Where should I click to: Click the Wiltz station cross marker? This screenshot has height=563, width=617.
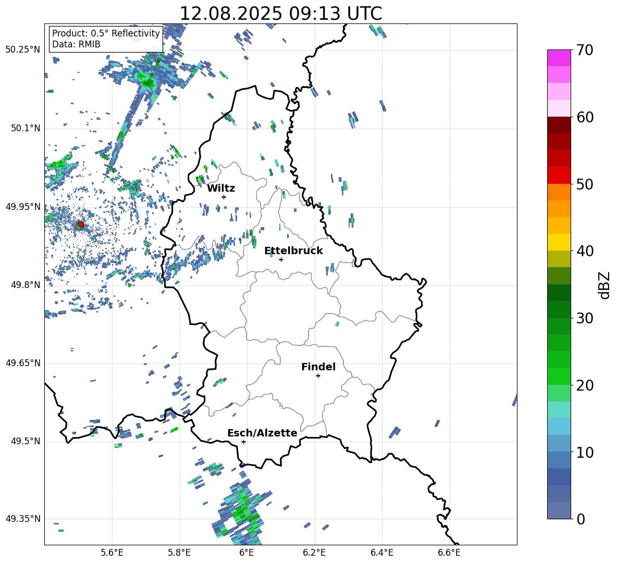[224, 197]
